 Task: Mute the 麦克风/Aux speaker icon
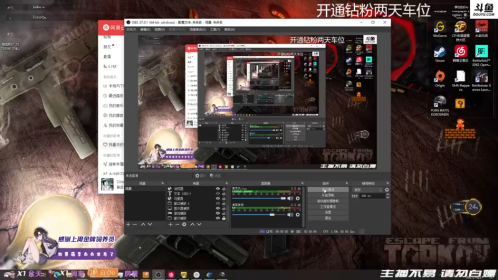point(290,198)
